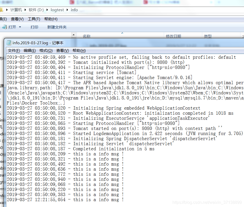The image size is (244, 207).
Task: Click info msg line at 03:50:08,940
Action: click(65, 179)
